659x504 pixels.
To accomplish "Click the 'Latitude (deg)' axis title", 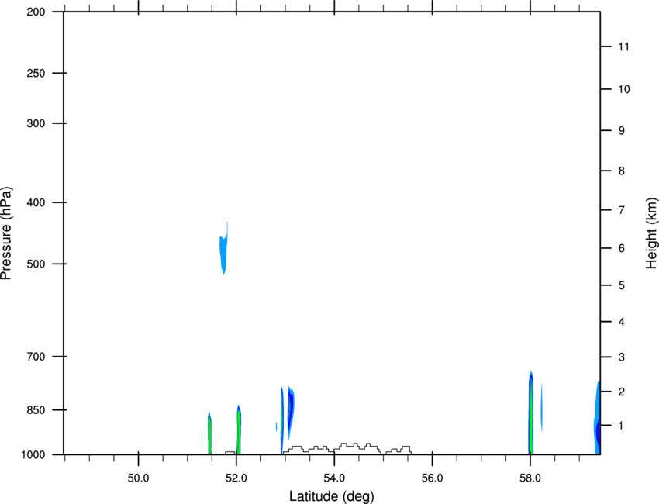I will (x=331, y=496).
